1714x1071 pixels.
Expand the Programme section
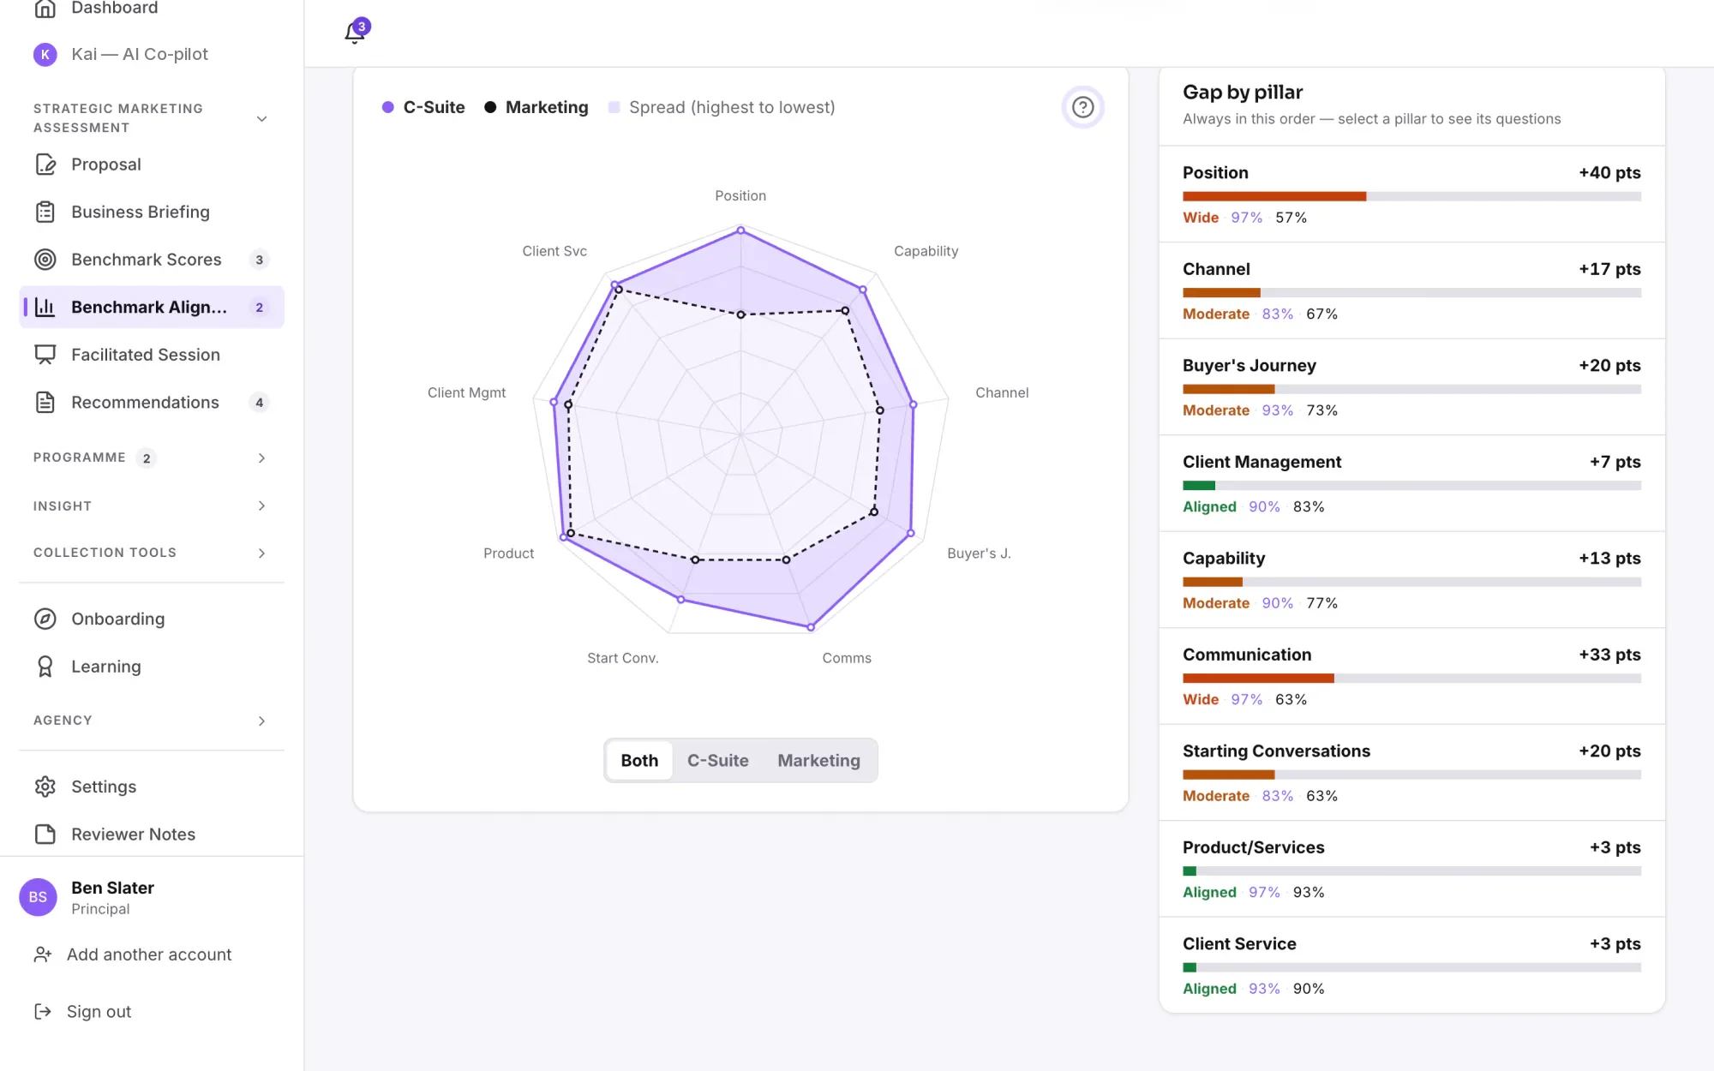coord(262,458)
